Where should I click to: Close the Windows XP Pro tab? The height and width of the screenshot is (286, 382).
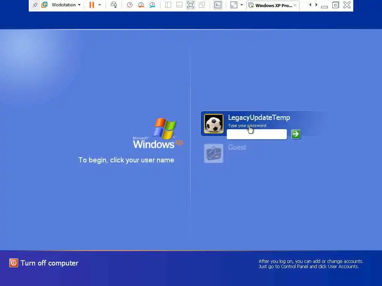pos(295,5)
